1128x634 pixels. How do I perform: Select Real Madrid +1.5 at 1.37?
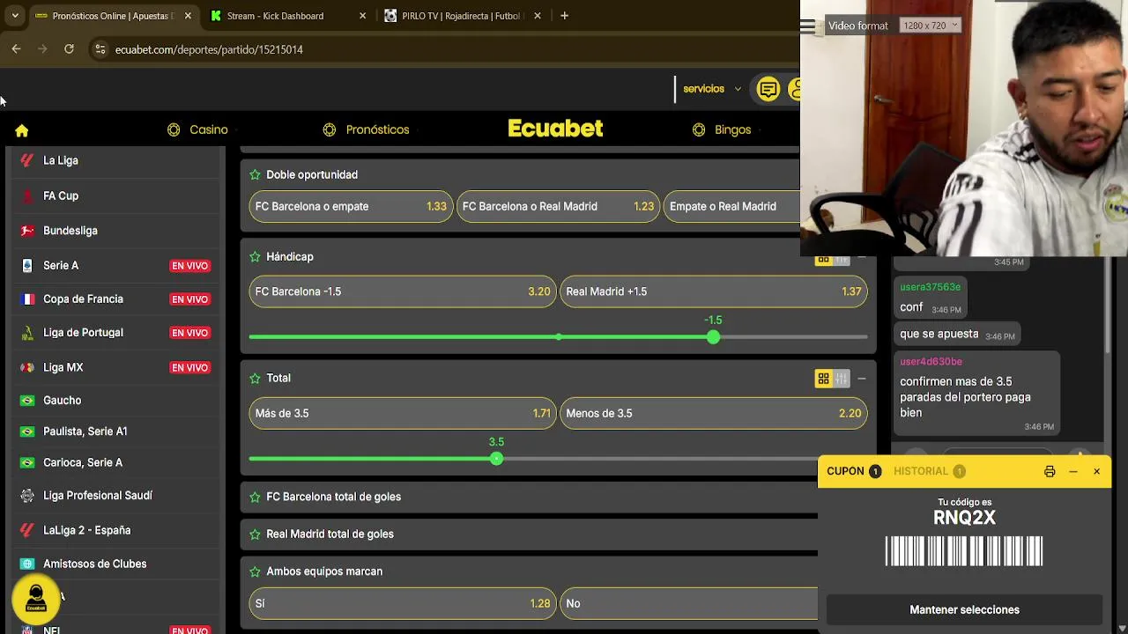click(x=714, y=291)
